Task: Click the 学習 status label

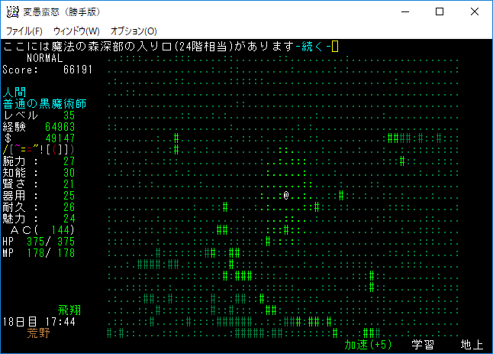Action: point(423,345)
